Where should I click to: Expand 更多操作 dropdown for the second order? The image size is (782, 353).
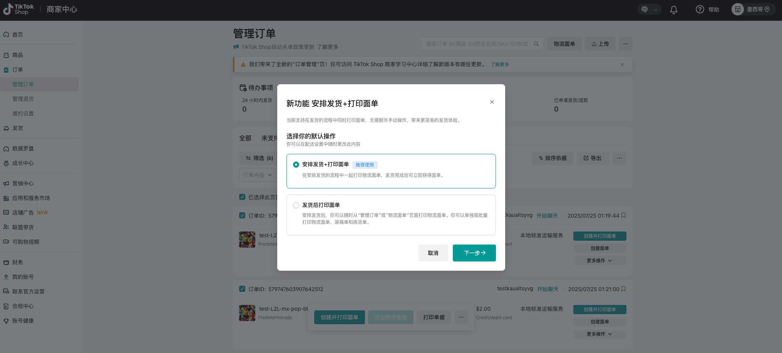tap(599, 334)
